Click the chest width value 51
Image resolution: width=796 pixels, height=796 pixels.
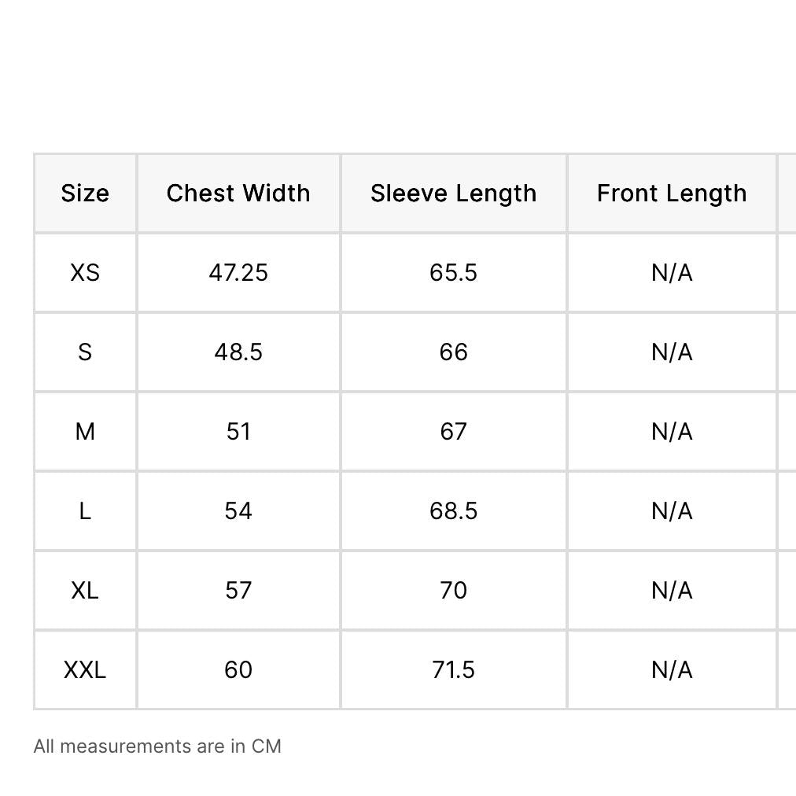pos(238,432)
